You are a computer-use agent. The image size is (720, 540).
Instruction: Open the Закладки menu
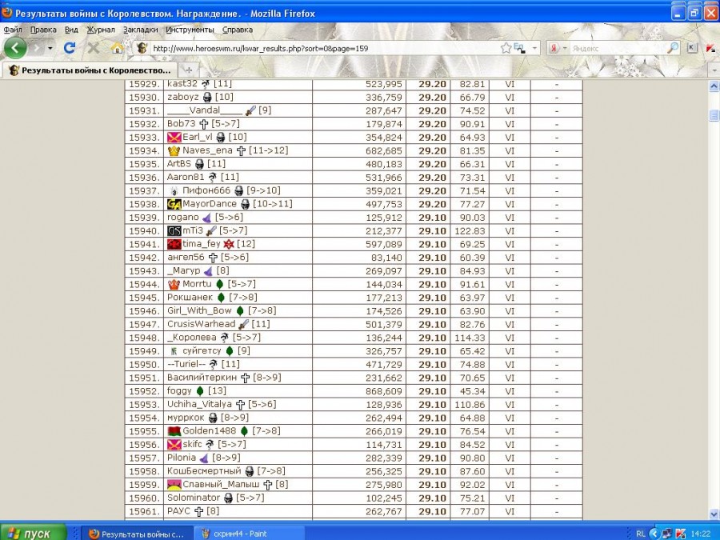(141, 30)
